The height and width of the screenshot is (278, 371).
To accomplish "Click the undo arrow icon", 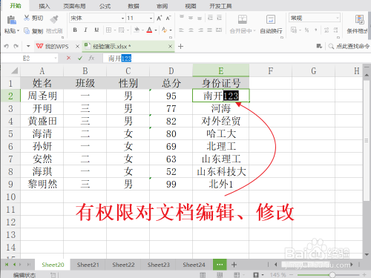I will (x=7, y=46).
